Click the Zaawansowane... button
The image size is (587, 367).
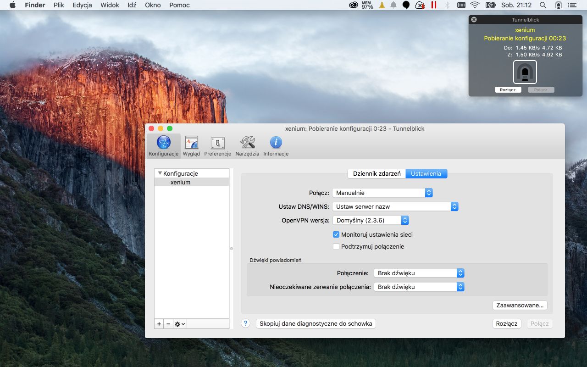(x=520, y=305)
